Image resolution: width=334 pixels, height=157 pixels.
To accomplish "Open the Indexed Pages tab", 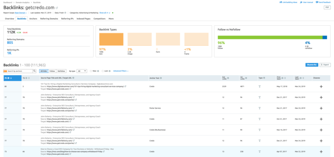I will (83, 19).
